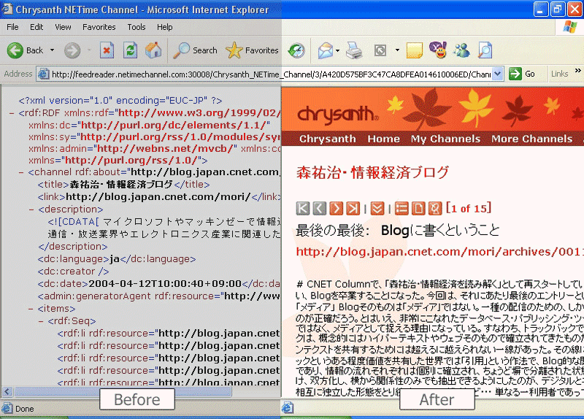Screen dimensions: 584x419
Task: Open the View menu
Action: point(63,27)
